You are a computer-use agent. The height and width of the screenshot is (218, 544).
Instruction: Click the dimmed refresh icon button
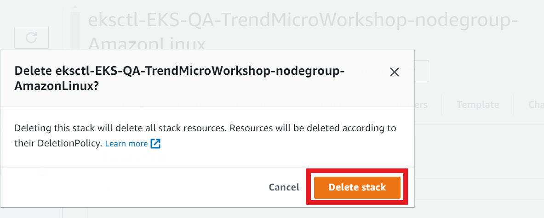(x=32, y=37)
